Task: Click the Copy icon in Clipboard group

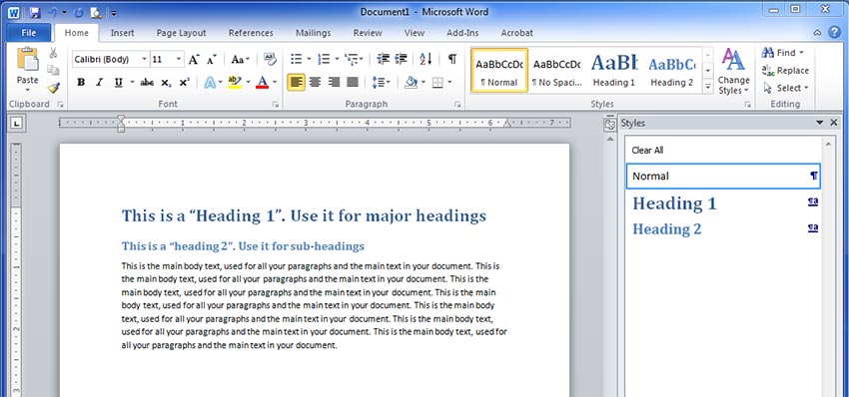Action: click(x=53, y=70)
